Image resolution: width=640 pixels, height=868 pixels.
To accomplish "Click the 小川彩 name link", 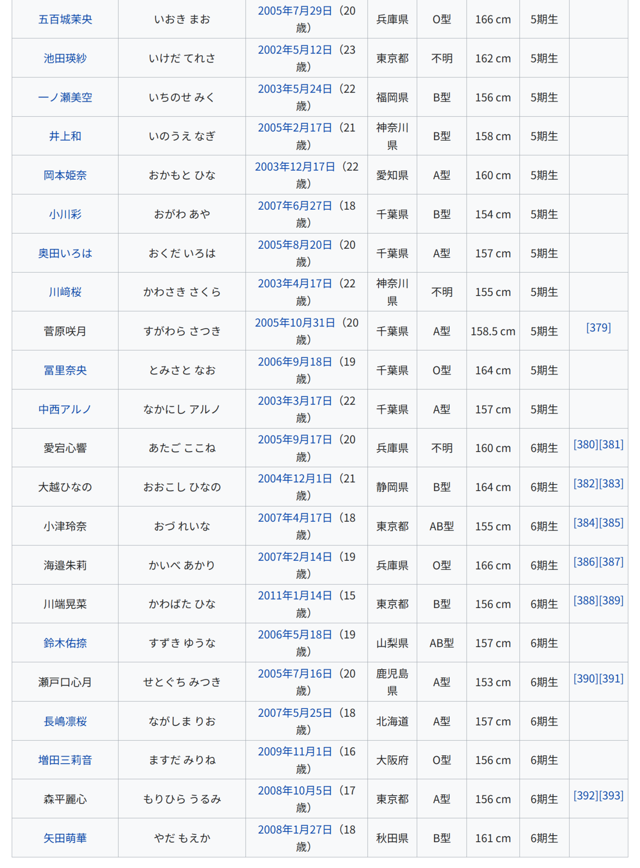I will tap(65, 214).
